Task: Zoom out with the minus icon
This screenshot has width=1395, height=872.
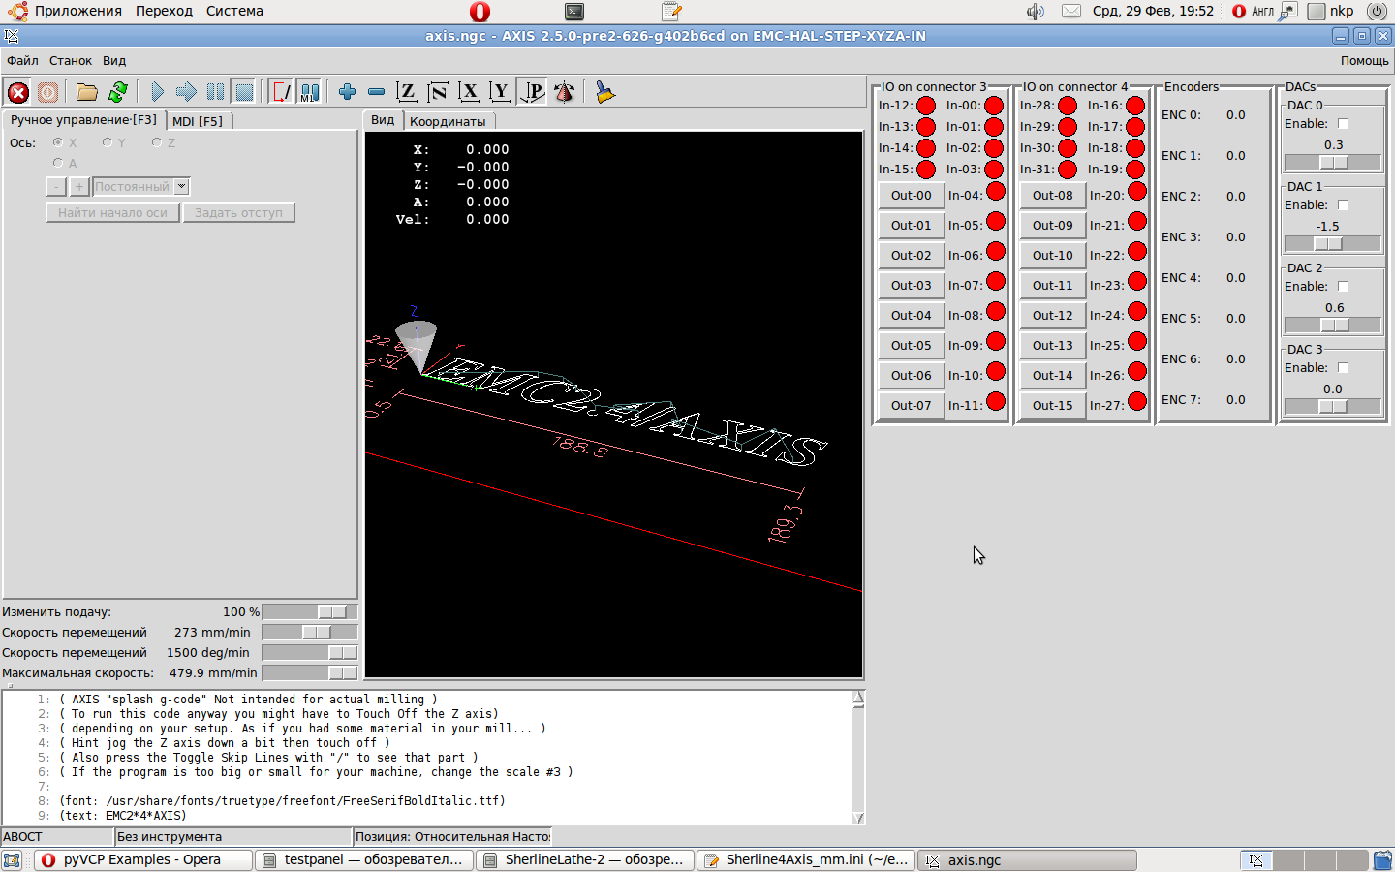Action: point(376,92)
